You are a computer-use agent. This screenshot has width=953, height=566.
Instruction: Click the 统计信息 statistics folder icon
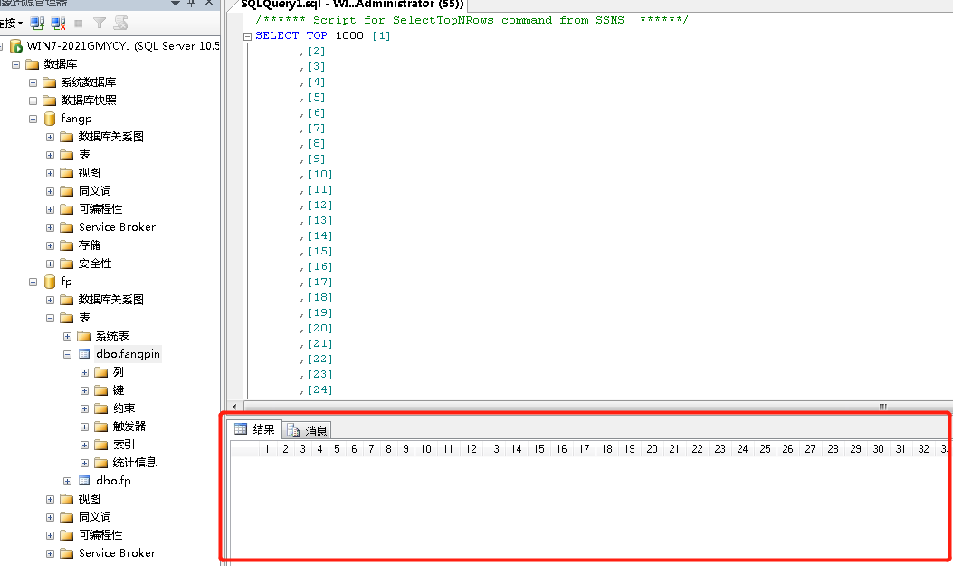pyautogui.click(x=100, y=463)
